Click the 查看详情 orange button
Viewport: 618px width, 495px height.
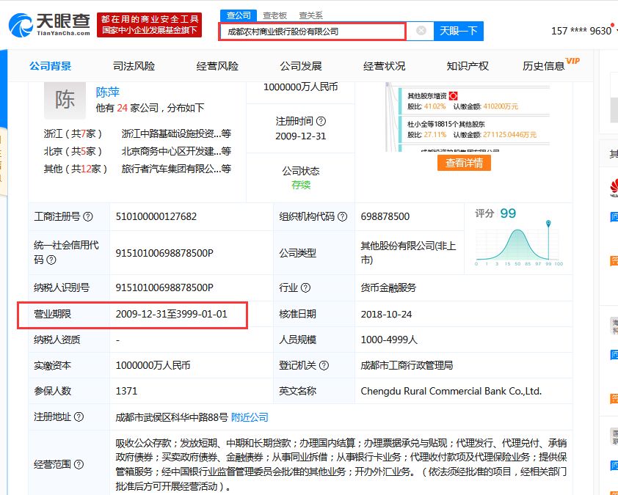click(464, 163)
